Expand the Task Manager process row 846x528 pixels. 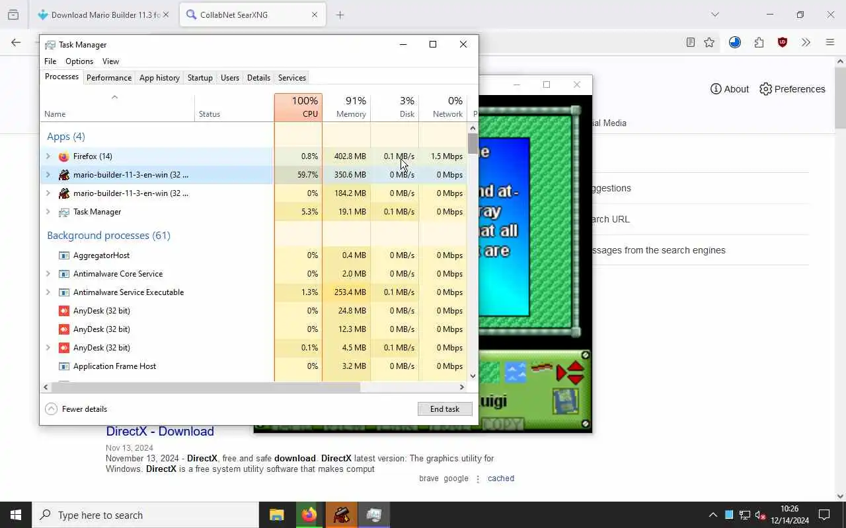48,212
